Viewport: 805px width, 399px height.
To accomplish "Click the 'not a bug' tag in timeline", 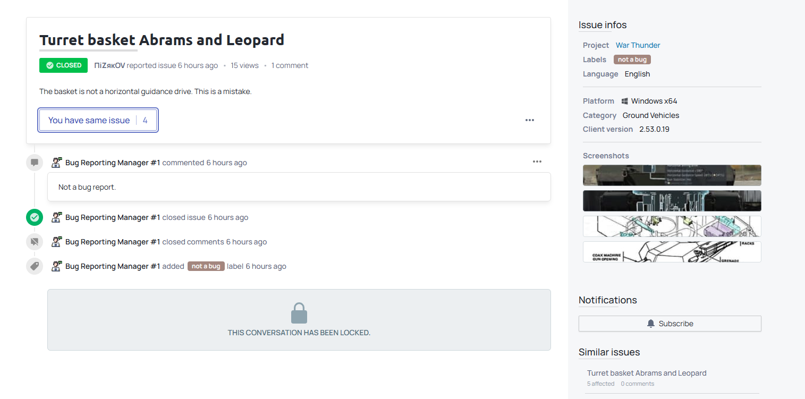I will click(206, 266).
